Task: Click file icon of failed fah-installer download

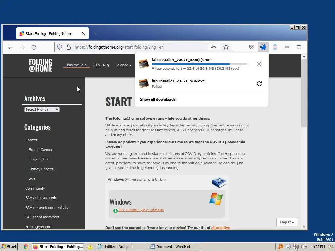Action: 144,83
